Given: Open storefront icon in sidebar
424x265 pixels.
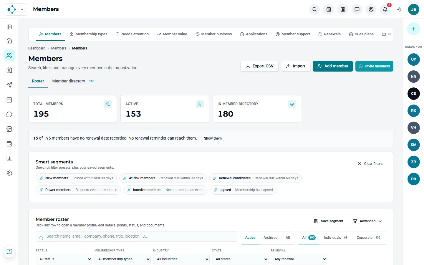Looking at the screenshot, I should coord(9,129).
